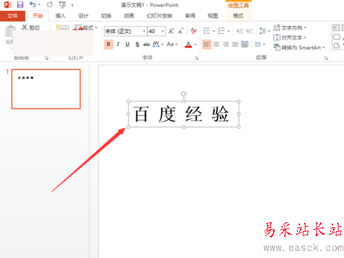The width and height of the screenshot is (344, 258).
Task: Open the columns dropdown icon
Action: [x=260, y=44]
